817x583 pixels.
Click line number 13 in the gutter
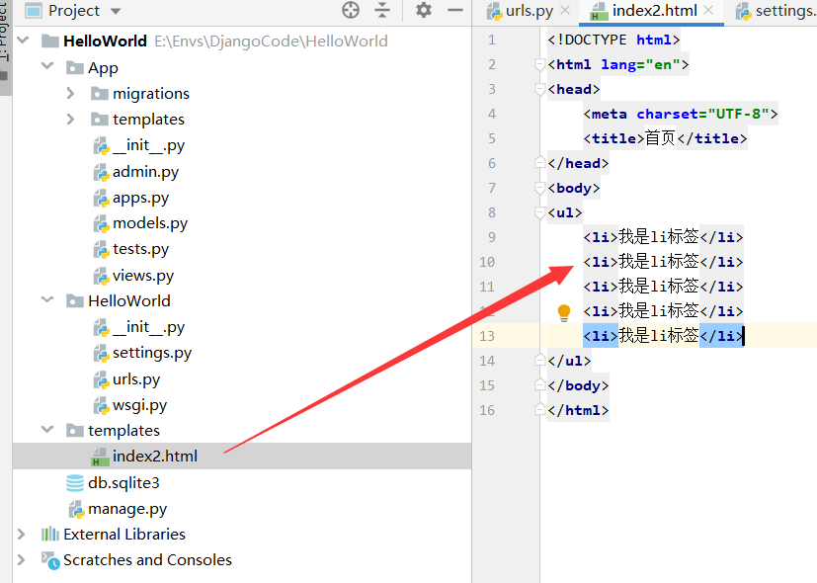487,336
